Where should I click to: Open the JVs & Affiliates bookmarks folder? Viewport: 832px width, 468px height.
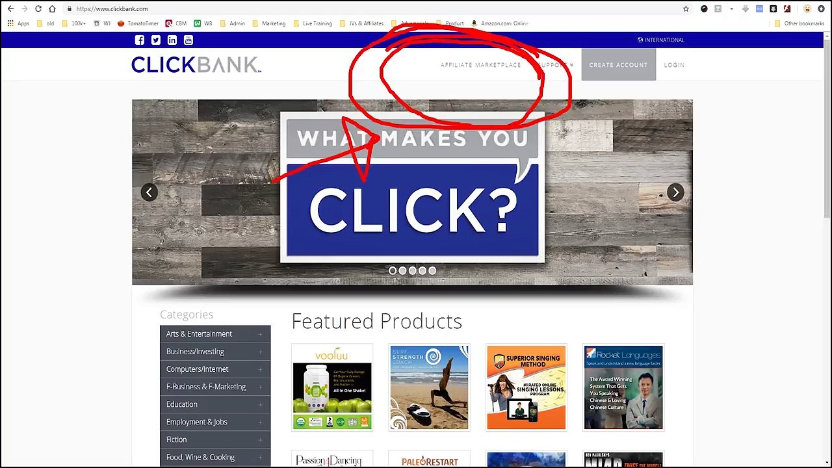point(361,23)
